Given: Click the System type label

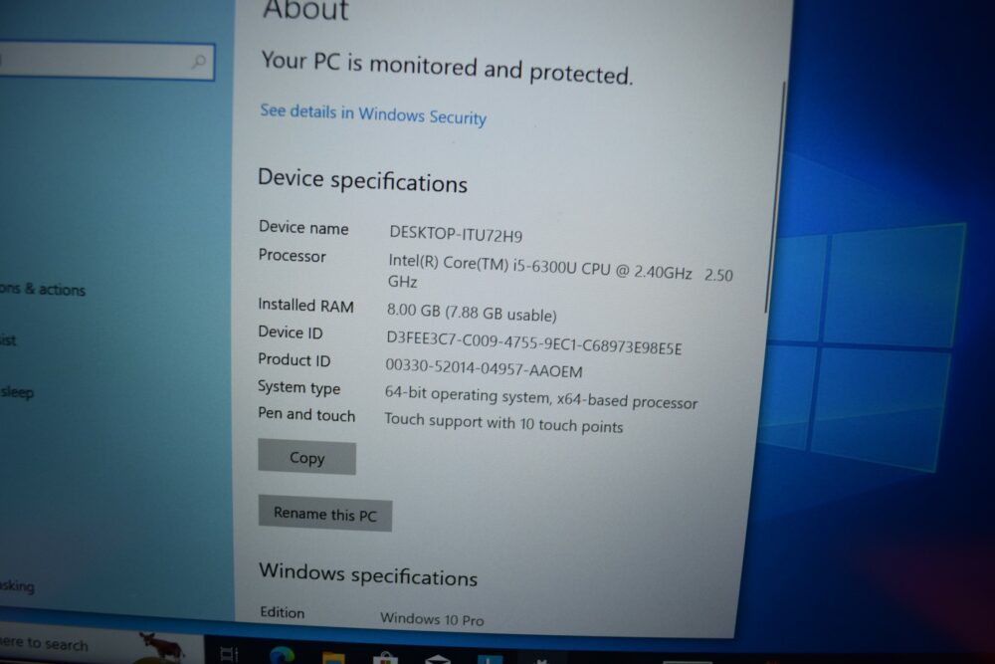Looking at the screenshot, I should (298, 387).
